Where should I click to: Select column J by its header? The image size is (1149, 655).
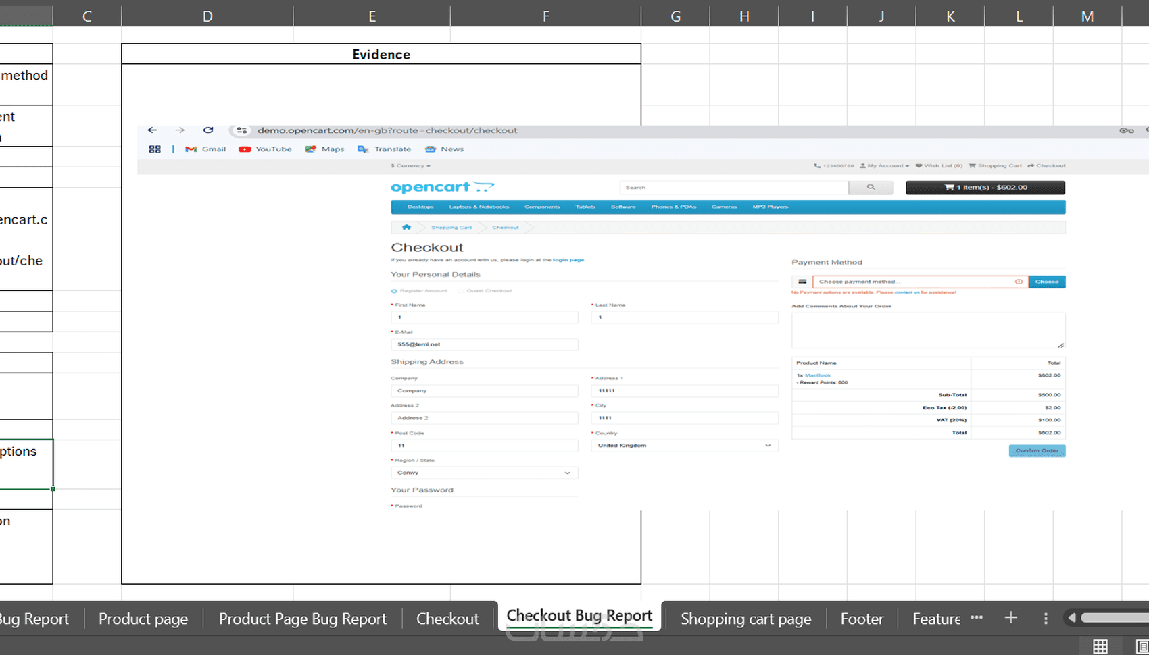point(881,16)
